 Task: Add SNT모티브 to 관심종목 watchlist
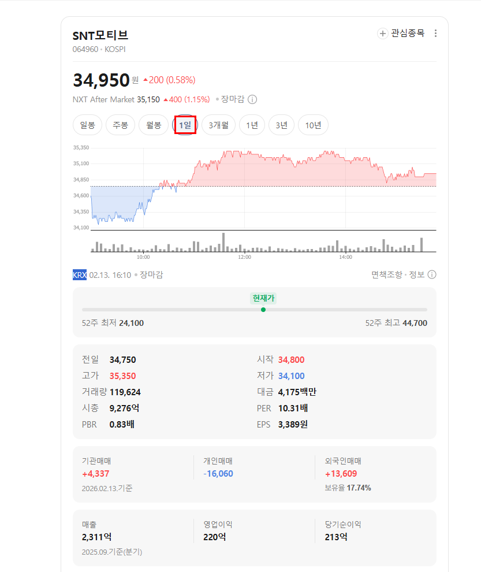click(401, 34)
